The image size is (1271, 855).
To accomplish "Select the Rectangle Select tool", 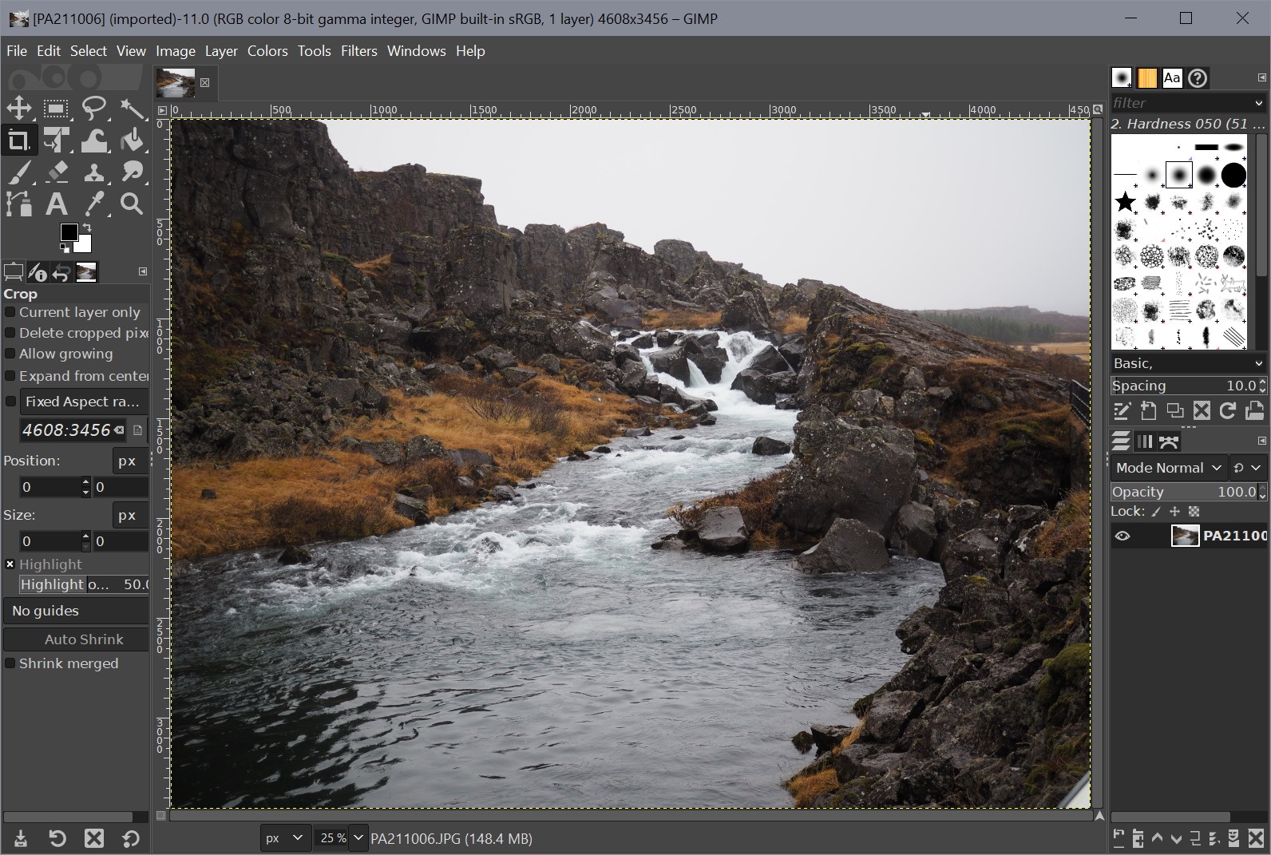I will pos(56,109).
